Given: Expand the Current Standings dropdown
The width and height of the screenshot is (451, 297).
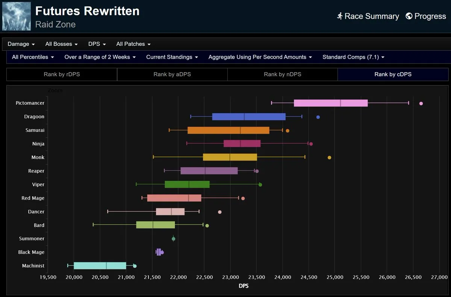Looking at the screenshot, I should tap(172, 57).
